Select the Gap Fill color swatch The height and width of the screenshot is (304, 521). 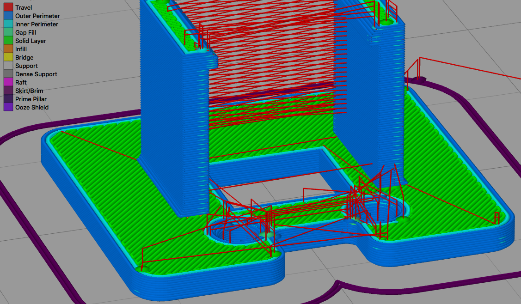8,32
